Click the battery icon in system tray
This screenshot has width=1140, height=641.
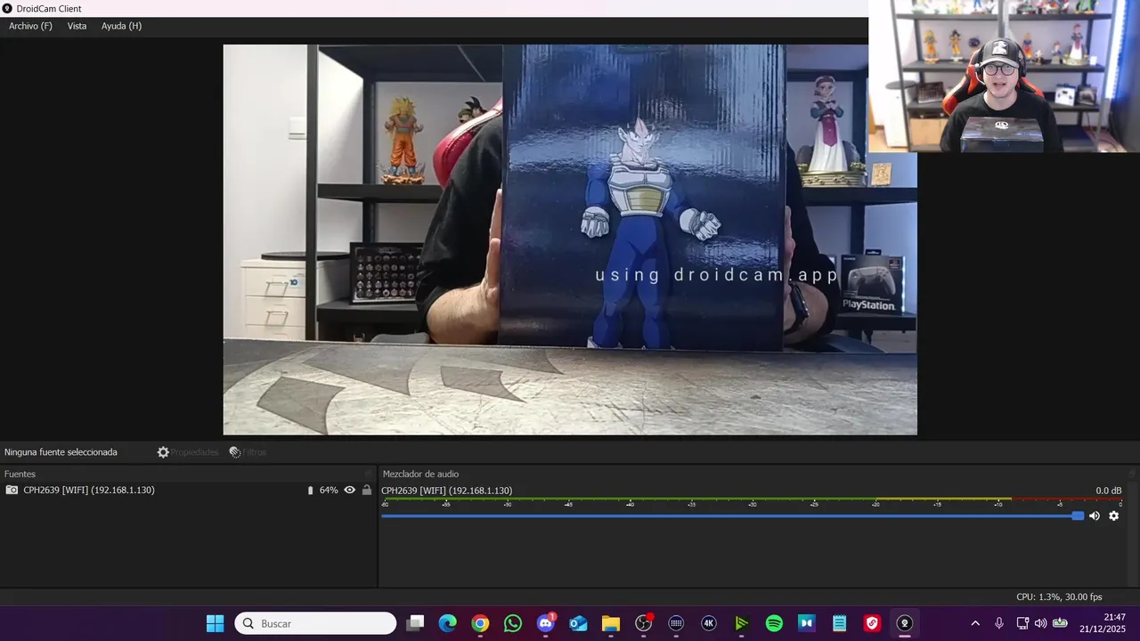click(1060, 623)
